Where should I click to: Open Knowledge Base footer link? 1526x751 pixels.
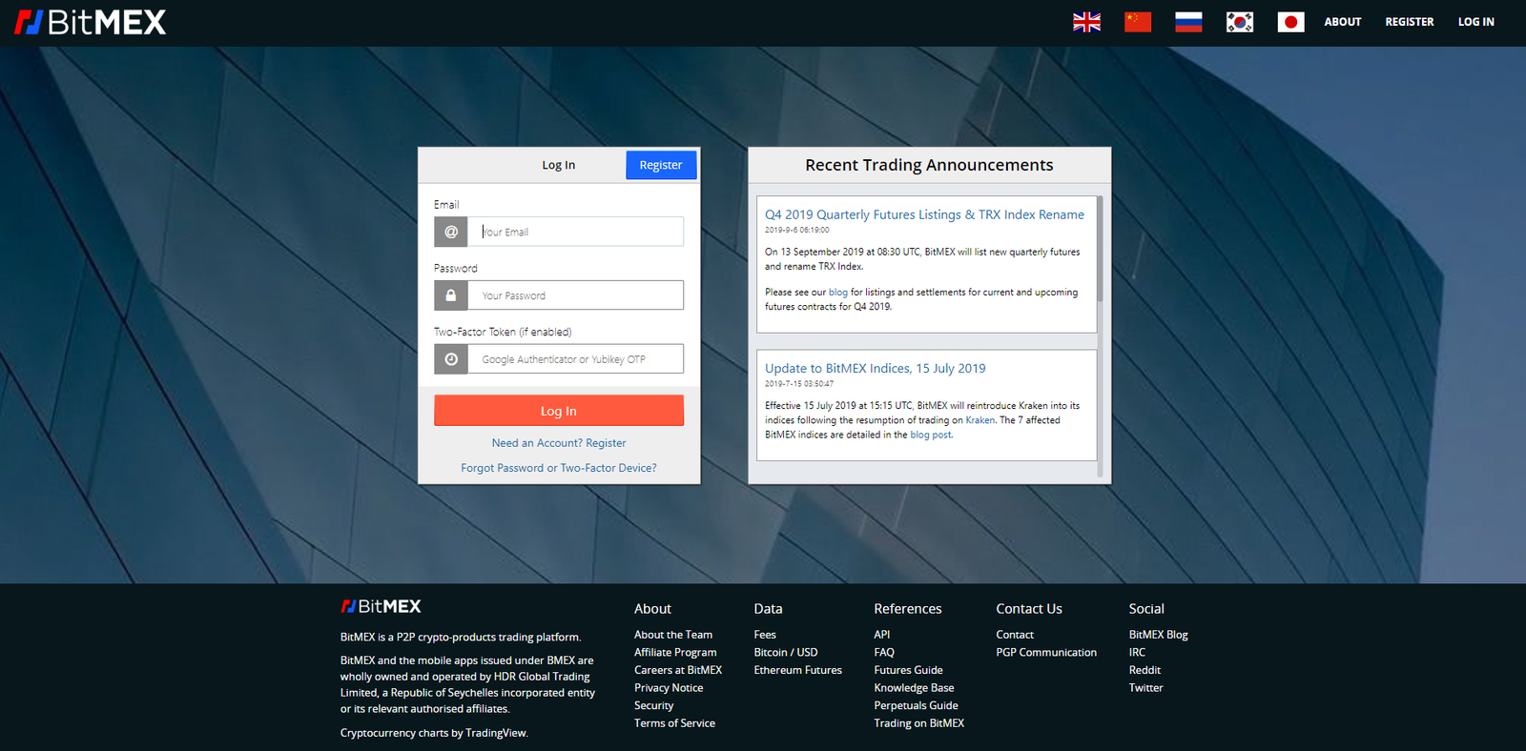point(914,688)
